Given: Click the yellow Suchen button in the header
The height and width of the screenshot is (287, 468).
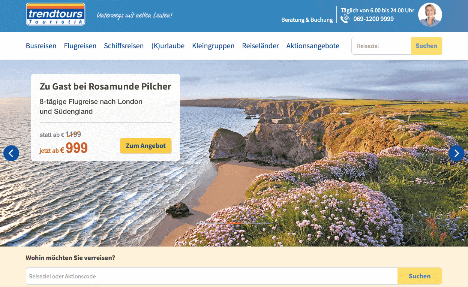Looking at the screenshot, I should point(426,46).
